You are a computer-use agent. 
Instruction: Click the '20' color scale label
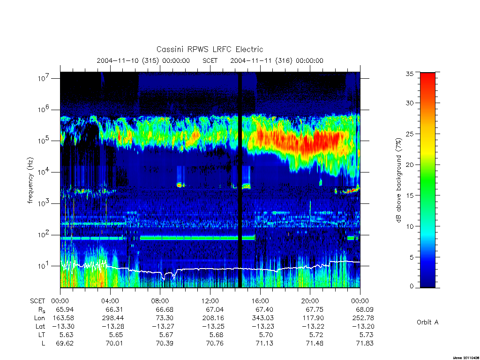(410, 165)
